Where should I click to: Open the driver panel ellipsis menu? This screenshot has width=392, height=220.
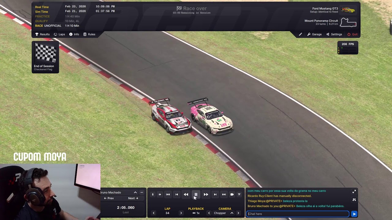pyautogui.click(x=142, y=193)
